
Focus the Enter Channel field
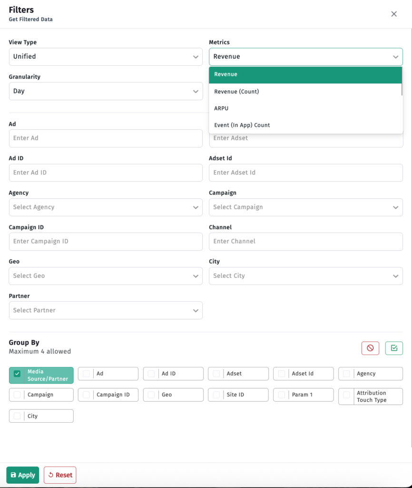pos(306,242)
